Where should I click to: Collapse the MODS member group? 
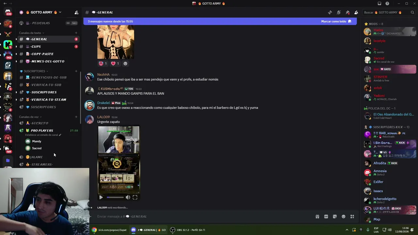click(x=374, y=24)
